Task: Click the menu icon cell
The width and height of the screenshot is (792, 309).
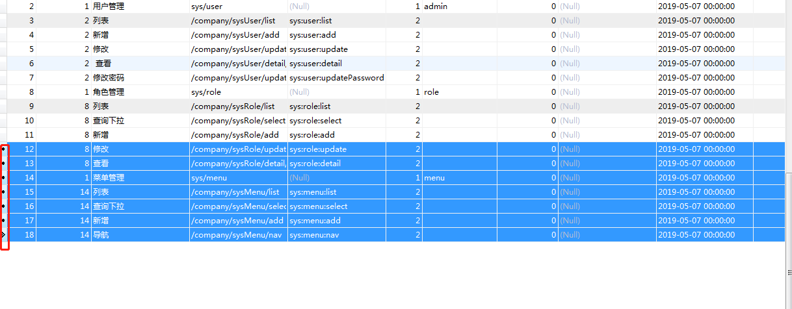Action: coord(460,178)
